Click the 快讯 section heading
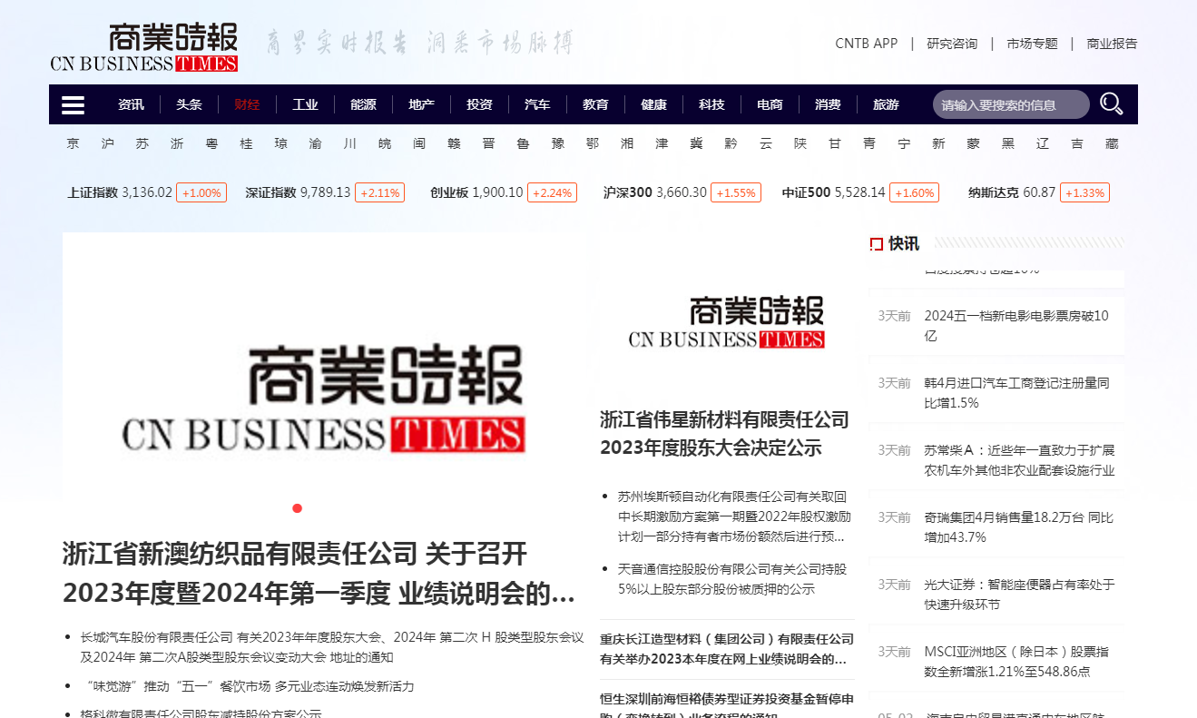 pyautogui.click(x=904, y=243)
